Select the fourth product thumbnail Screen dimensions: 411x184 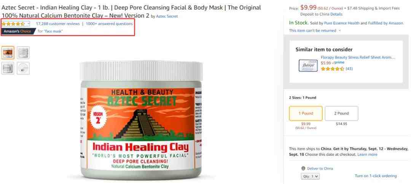tap(23, 68)
